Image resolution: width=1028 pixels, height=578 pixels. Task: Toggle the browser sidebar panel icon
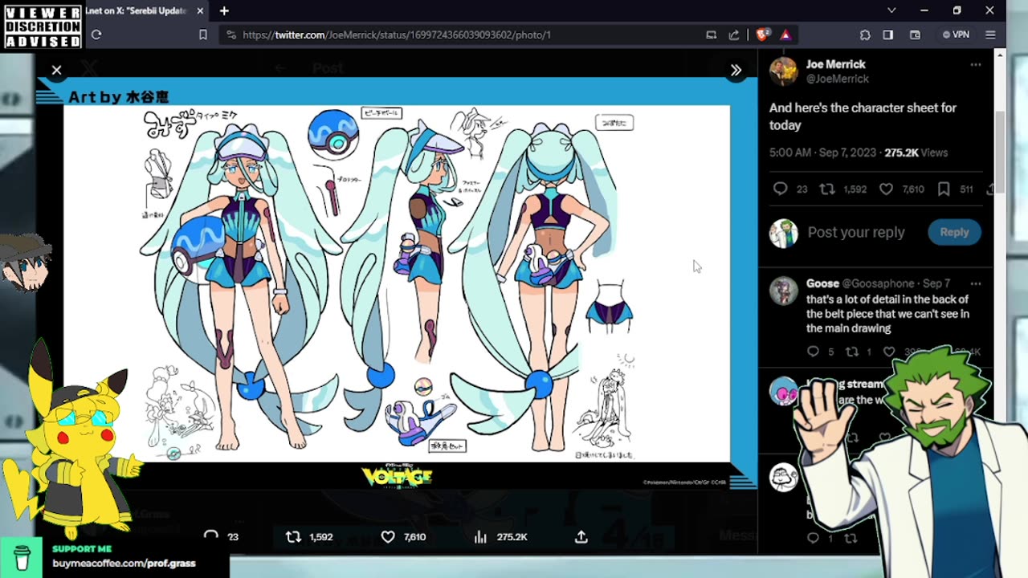[x=888, y=35]
